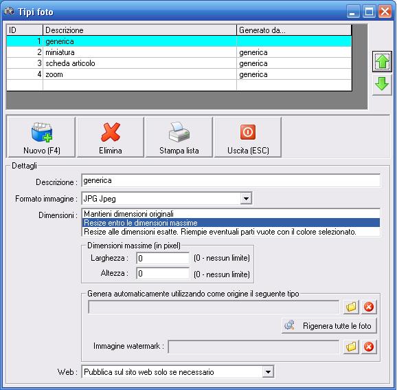
Task: Click the Altezza input field
Action: coord(163,273)
